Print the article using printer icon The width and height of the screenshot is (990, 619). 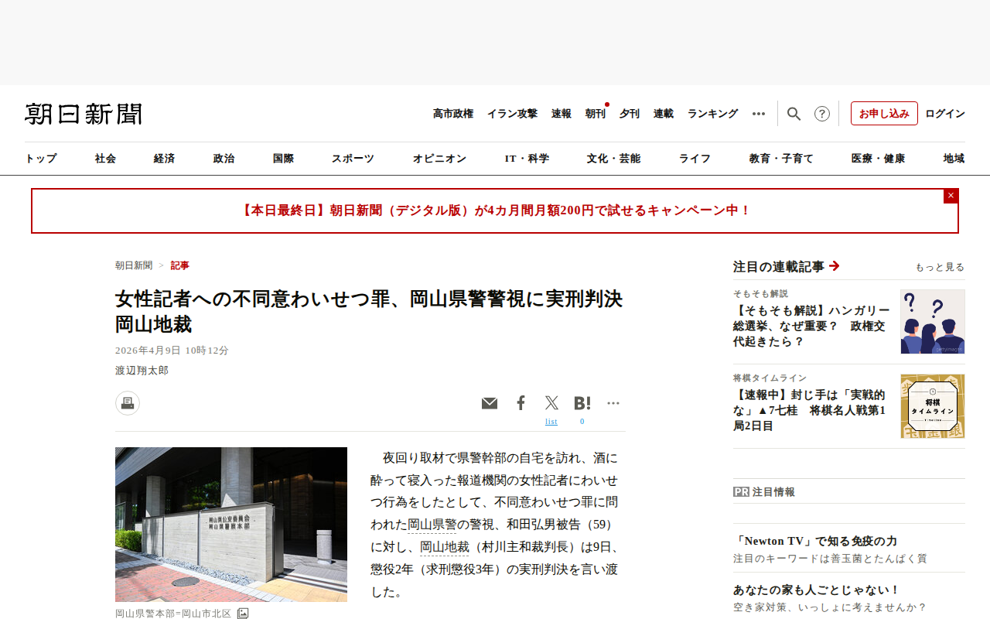128,403
